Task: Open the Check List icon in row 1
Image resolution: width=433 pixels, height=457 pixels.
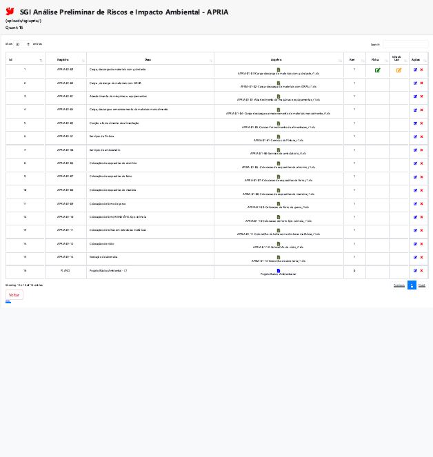Action: point(399,70)
